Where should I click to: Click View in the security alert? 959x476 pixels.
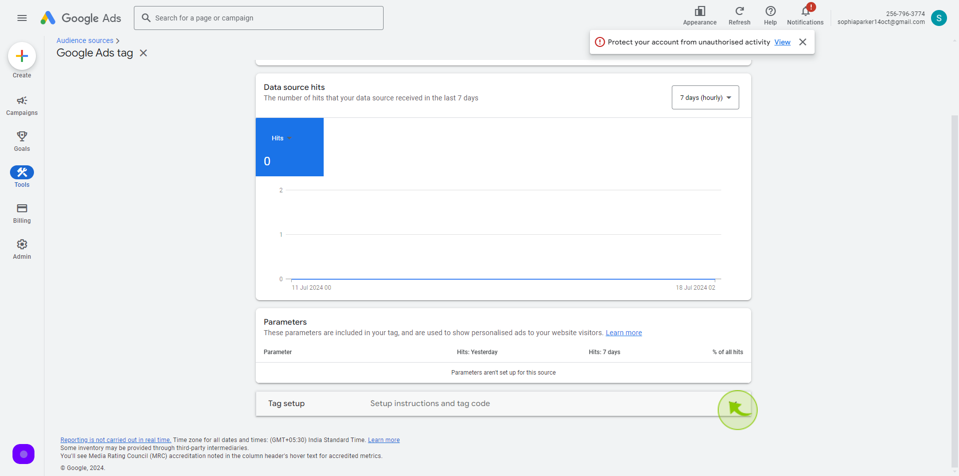click(x=782, y=42)
